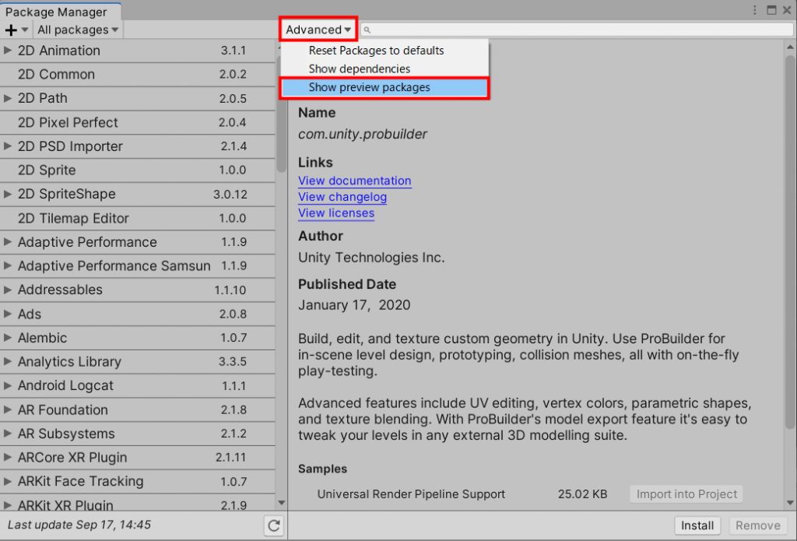Expand the 2D Path package entry

coord(7,98)
